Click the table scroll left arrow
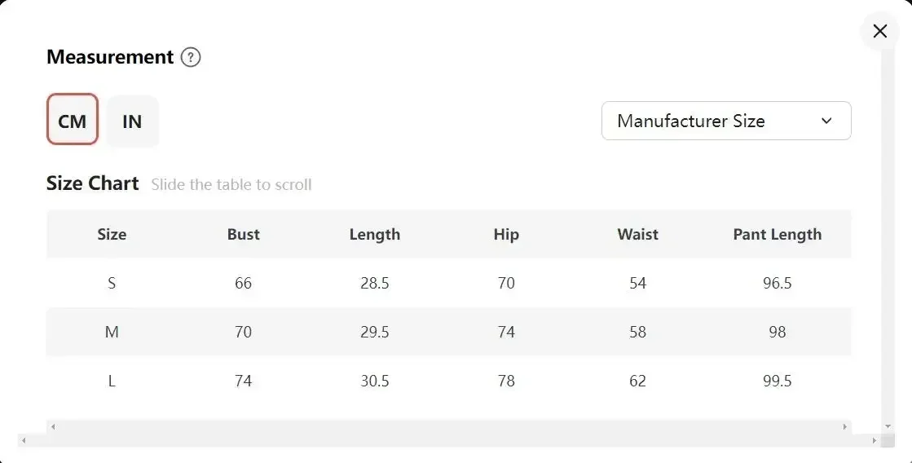 [52, 426]
